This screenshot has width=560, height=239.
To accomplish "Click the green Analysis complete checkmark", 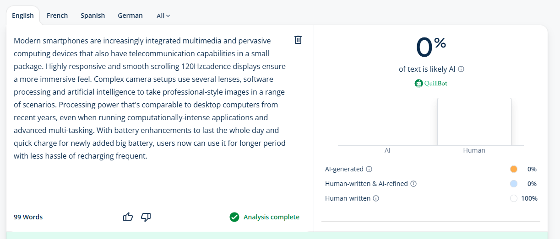I will coord(234,217).
